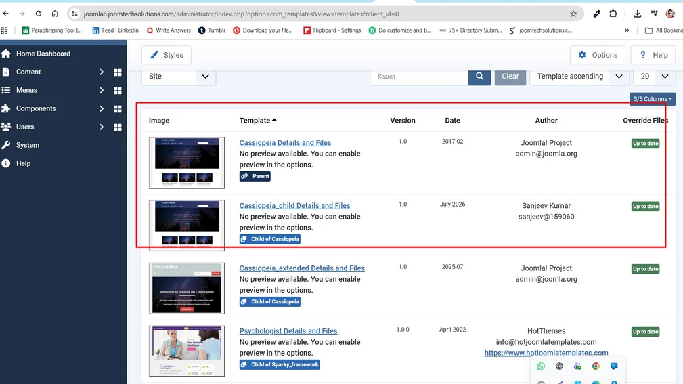Open the 5/5 Columns dropdown

tap(652, 99)
